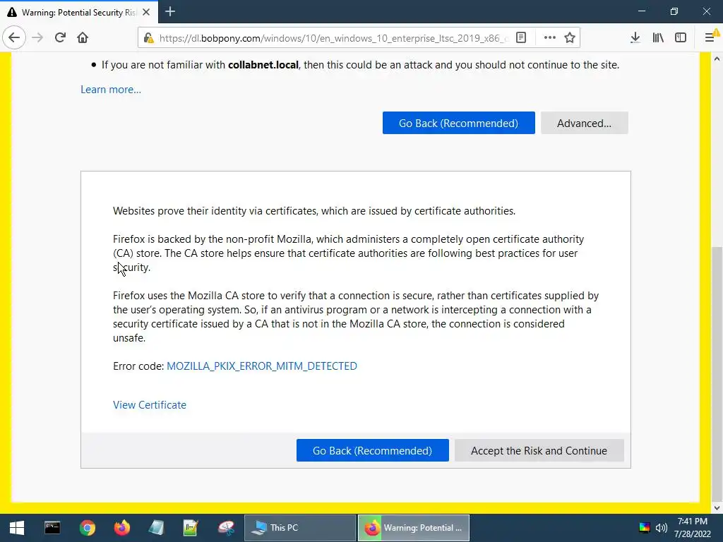Open the volume speaker tray icon
This screenshot has width=723, height=542.
click(661, 528)
